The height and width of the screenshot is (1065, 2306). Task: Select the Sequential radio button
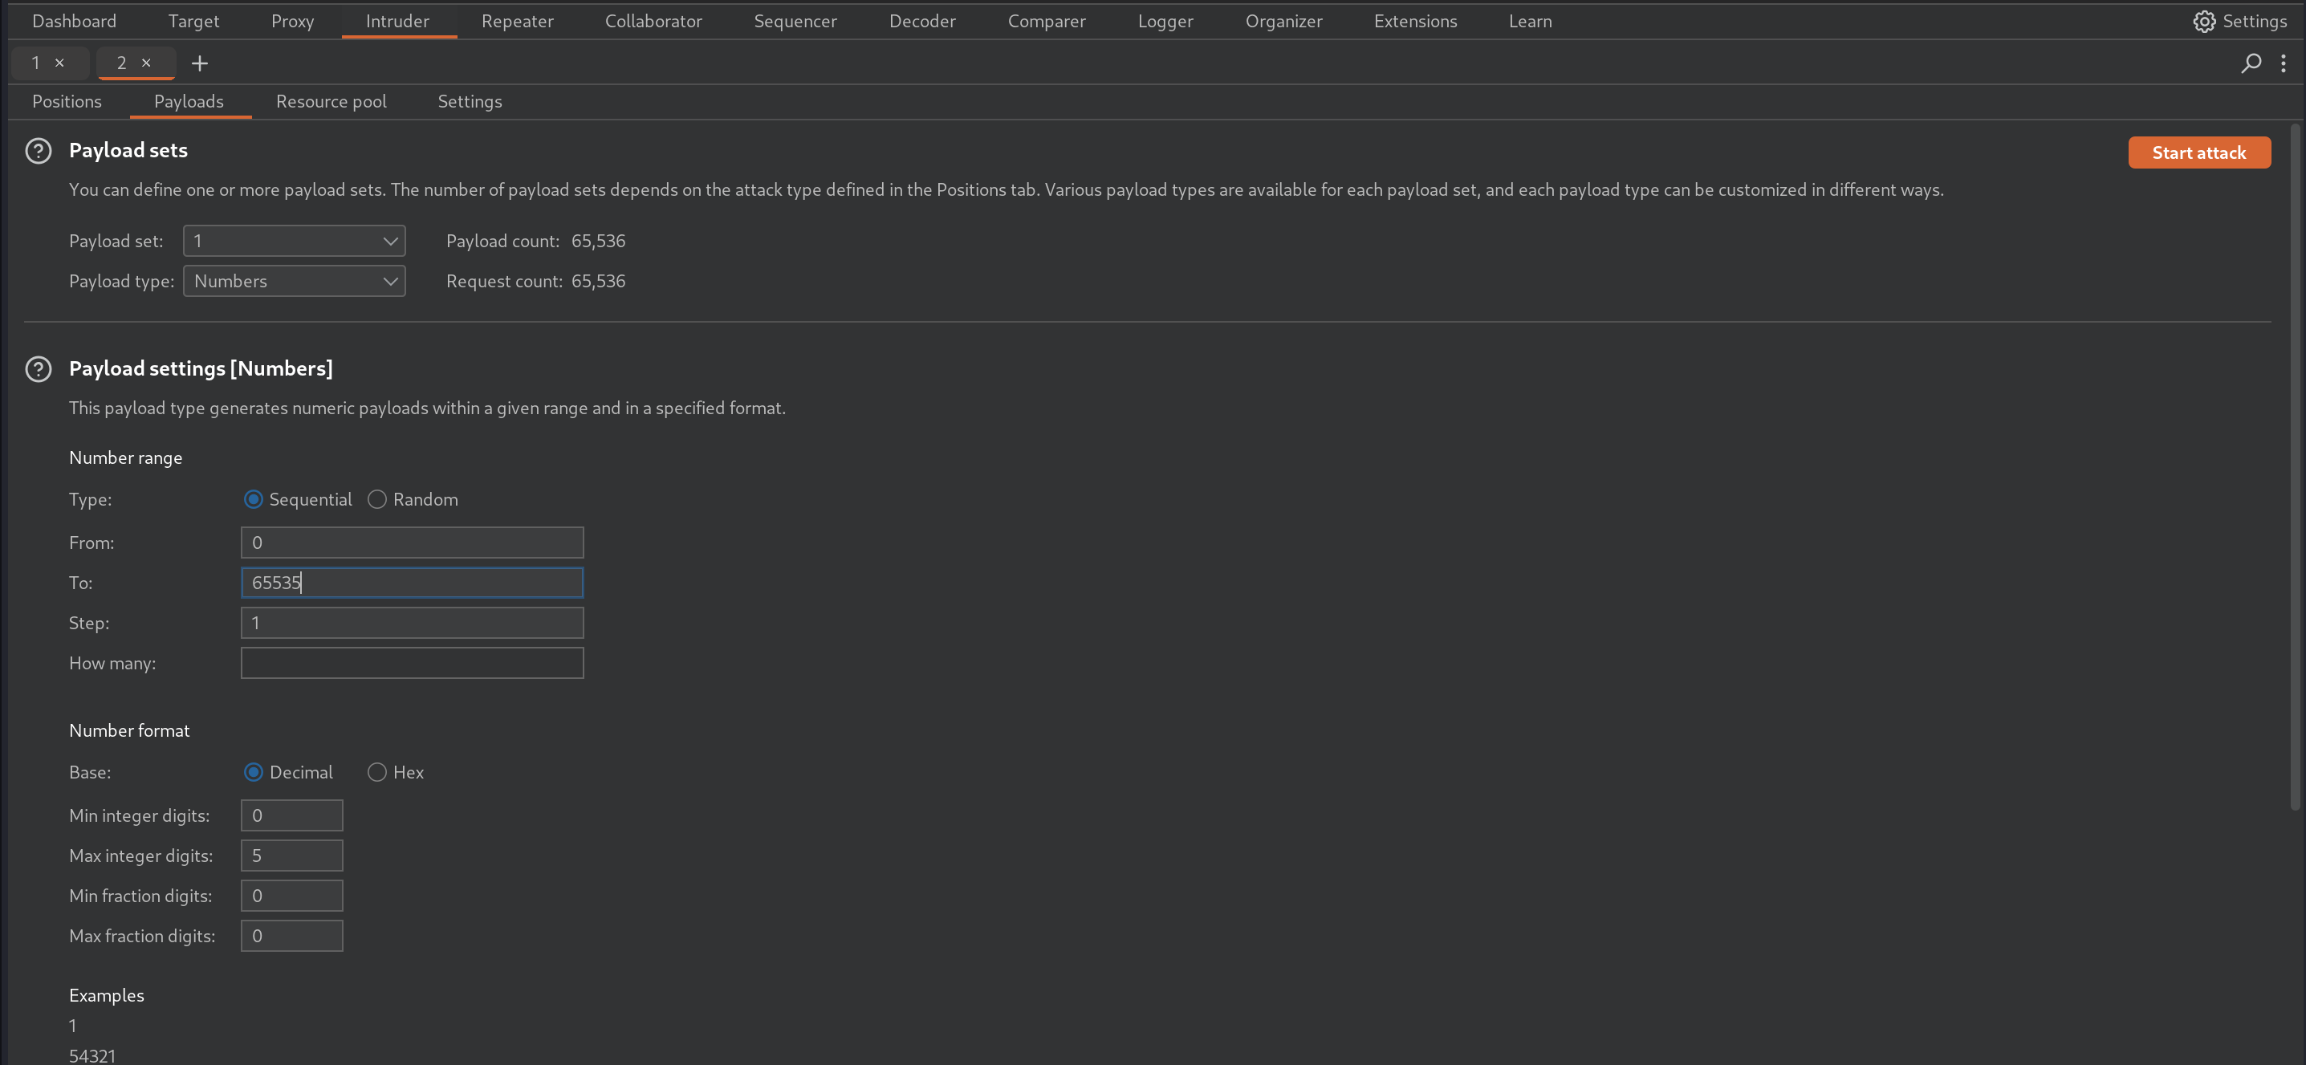254,499
